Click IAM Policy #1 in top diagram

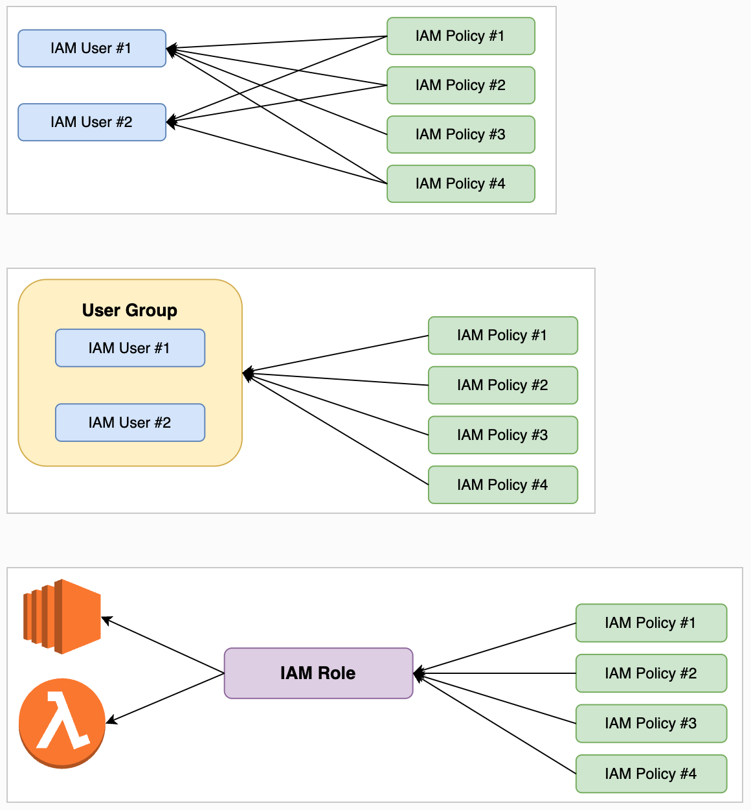[x=461, y=36]
